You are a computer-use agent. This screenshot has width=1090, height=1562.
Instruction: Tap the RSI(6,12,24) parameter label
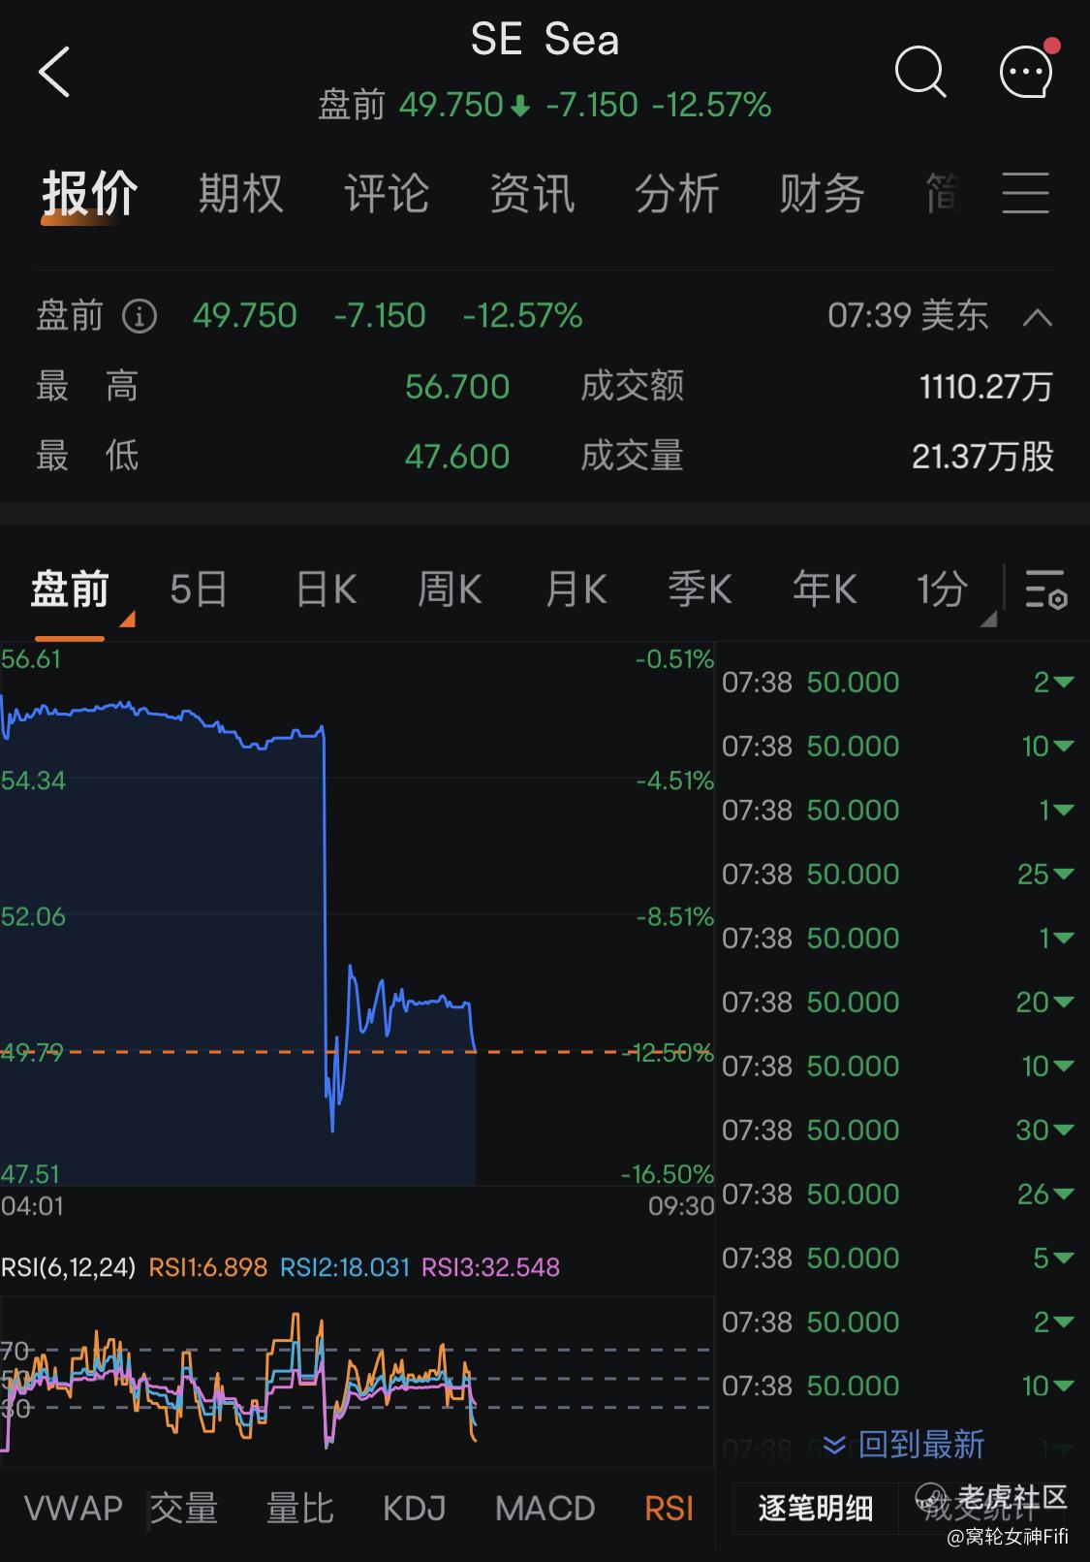[69, 1267]
